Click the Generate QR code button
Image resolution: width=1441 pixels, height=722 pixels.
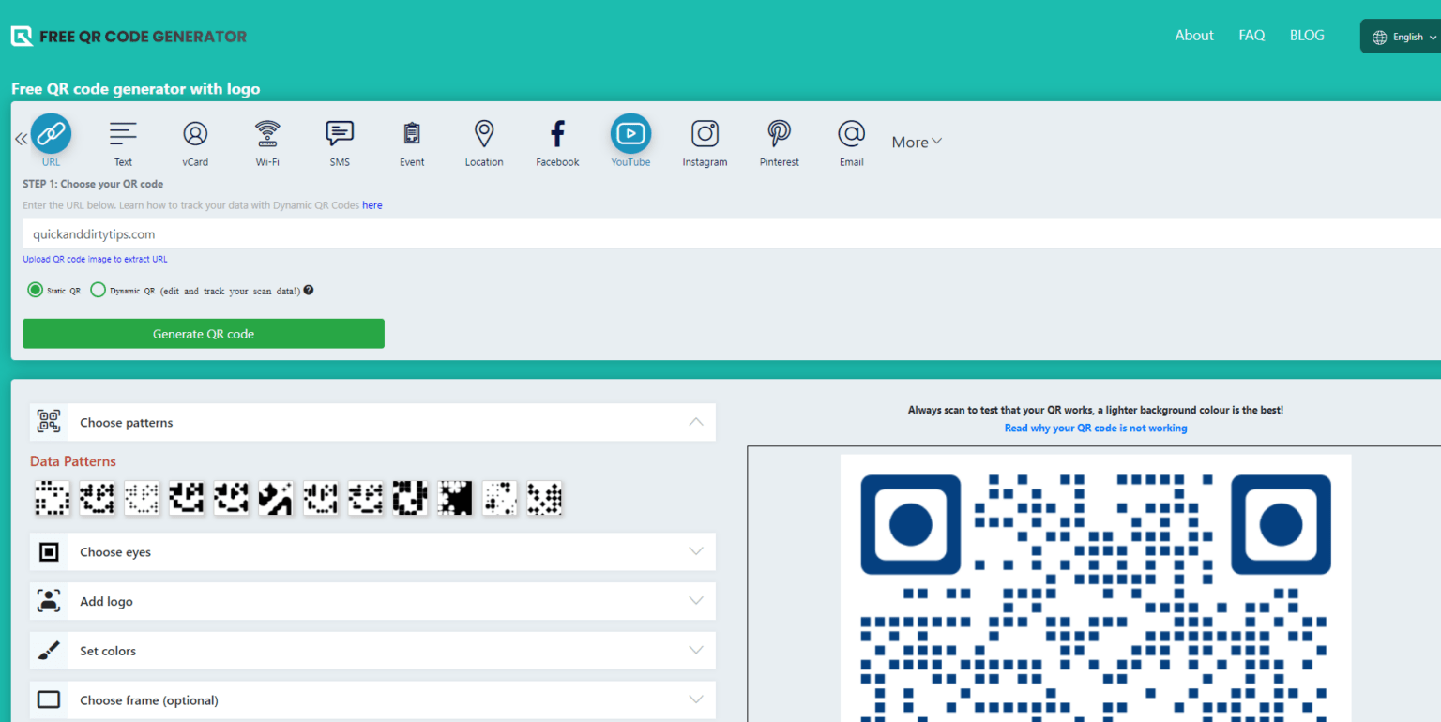coord(203,333)
